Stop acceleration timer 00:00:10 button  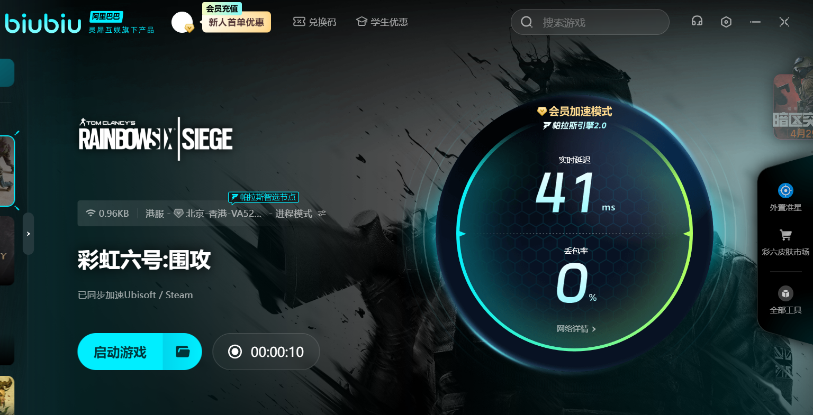coord(266,352)
